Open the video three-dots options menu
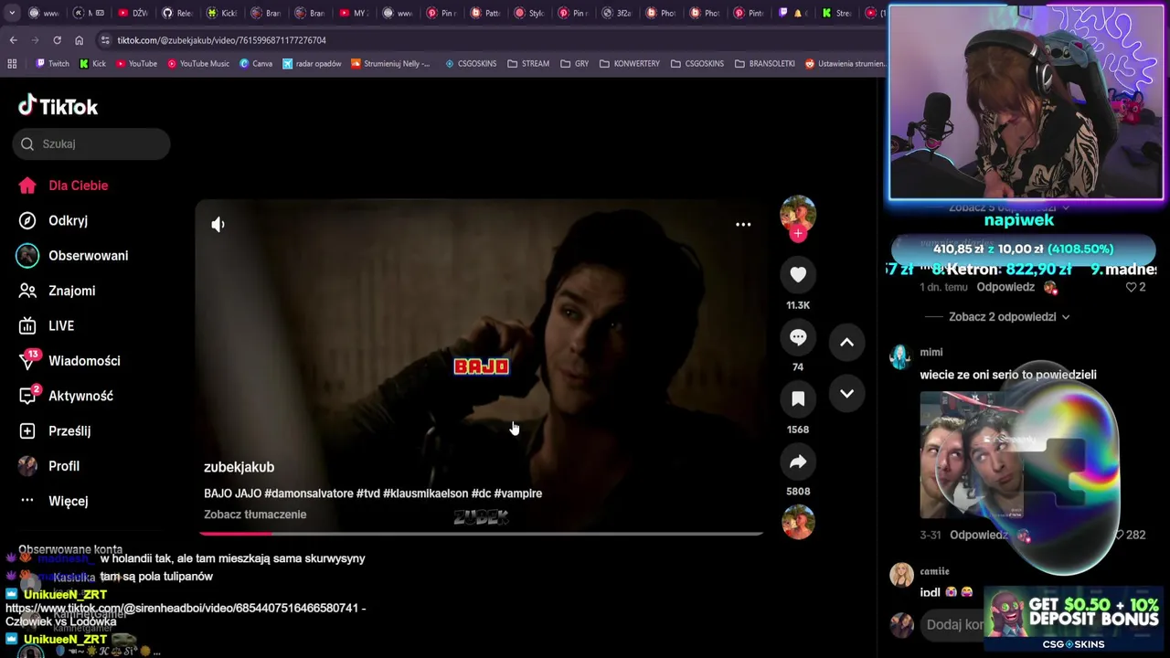Viewport: 1170px width, 658px height. click(x=743, y=224)
